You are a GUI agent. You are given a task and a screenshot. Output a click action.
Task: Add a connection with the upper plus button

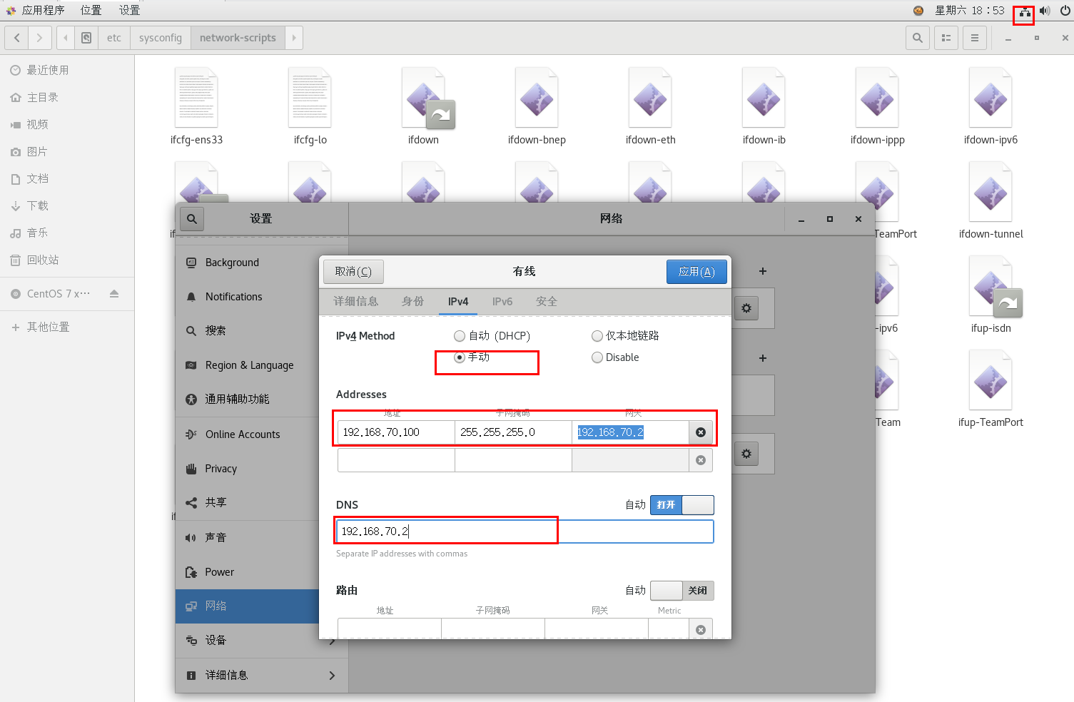pyautogui.click(x=763, y=271)
